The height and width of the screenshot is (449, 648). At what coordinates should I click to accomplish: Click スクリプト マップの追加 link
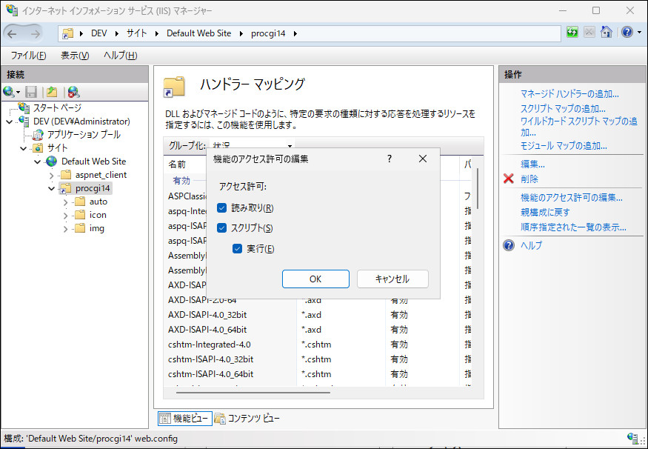pos(563,109)
